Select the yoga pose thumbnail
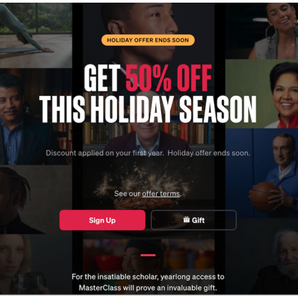Viewport: 298px width, 298px height. (x=36, y=35)
